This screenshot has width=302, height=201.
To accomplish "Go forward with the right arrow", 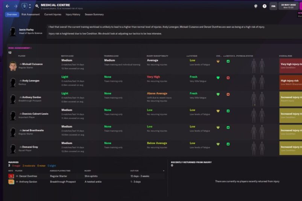I will point(16,6).
